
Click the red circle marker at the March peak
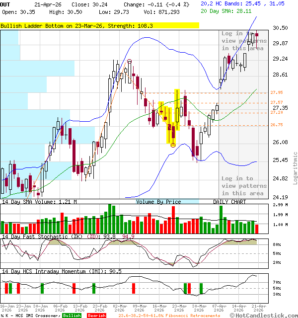130,62
